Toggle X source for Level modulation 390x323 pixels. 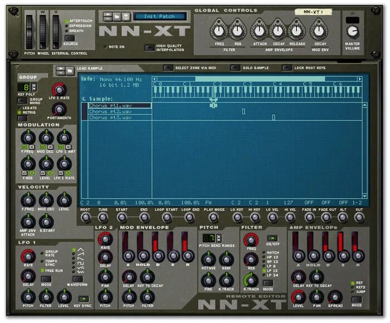click(50, 173)
